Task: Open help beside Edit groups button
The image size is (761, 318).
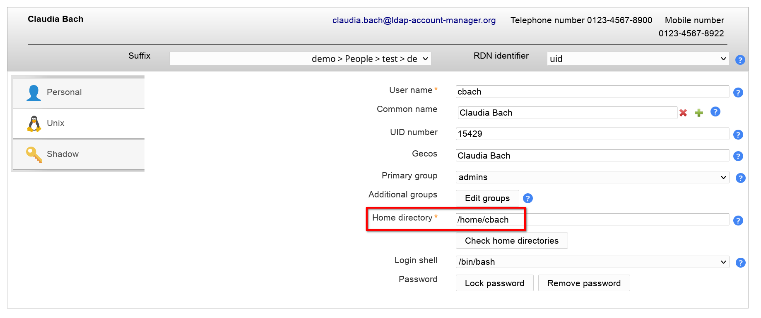Action: click(x=527, y=199)
